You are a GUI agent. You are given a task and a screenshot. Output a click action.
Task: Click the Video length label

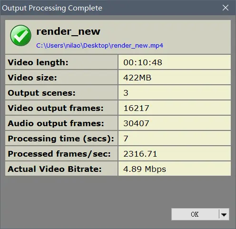click(38, 62)
